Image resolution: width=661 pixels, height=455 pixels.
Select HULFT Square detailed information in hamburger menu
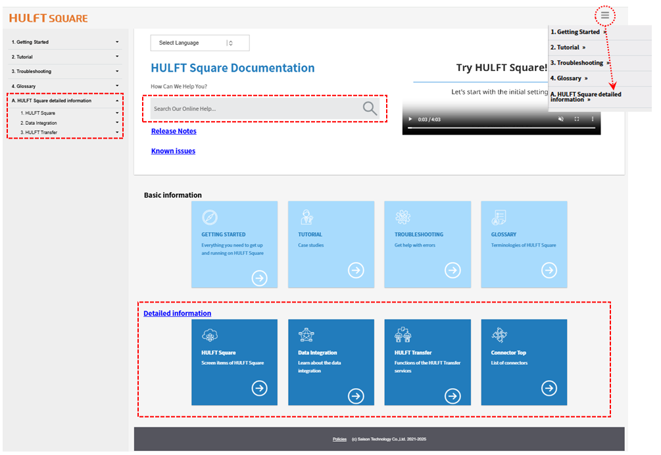pos(585,97)
